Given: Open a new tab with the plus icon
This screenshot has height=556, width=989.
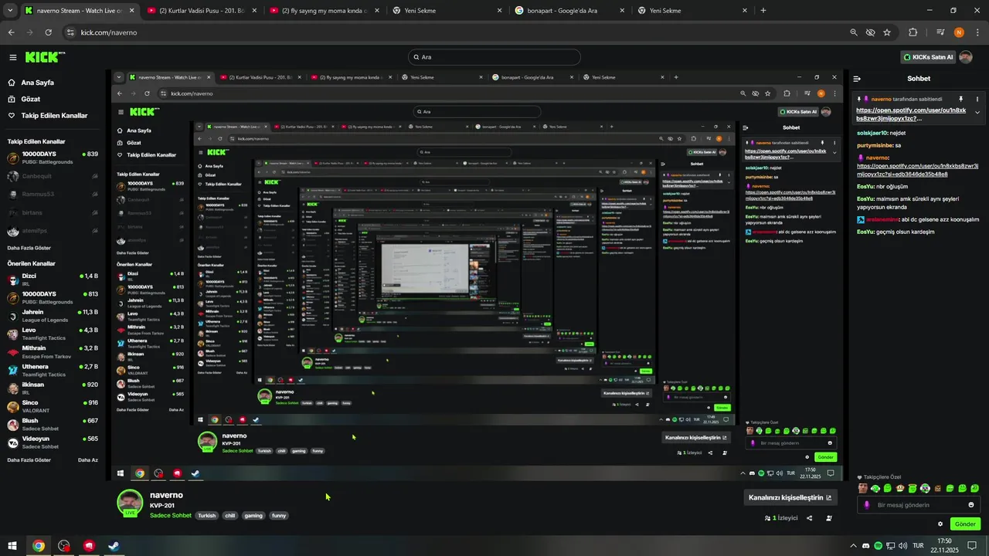Looking at the screenshot, I should click(763, 10).
